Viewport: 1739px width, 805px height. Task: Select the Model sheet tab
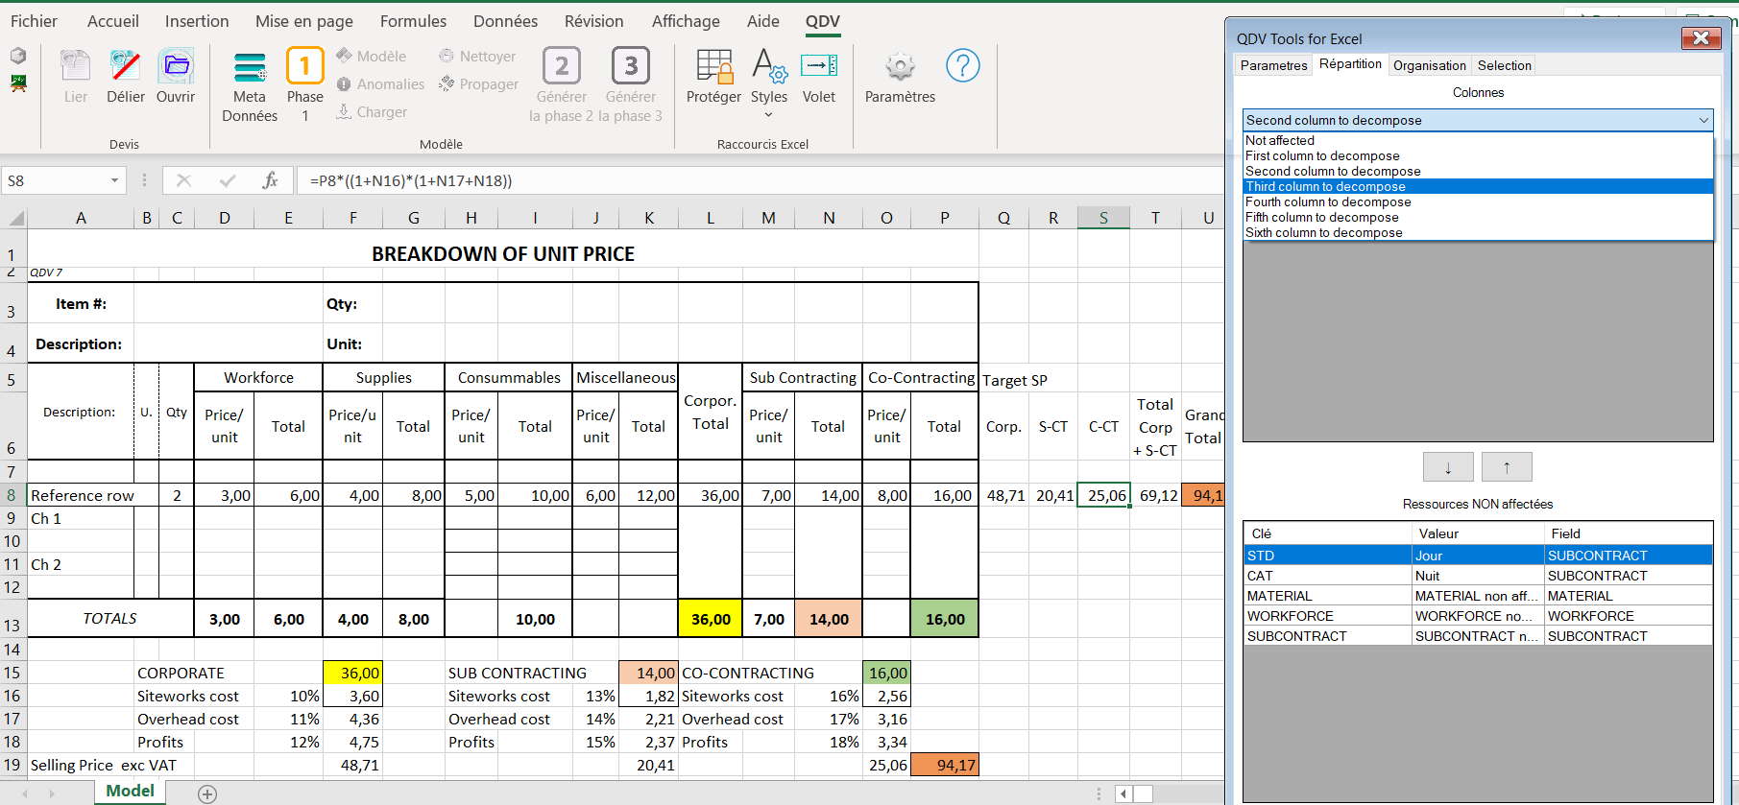(130, 791)
